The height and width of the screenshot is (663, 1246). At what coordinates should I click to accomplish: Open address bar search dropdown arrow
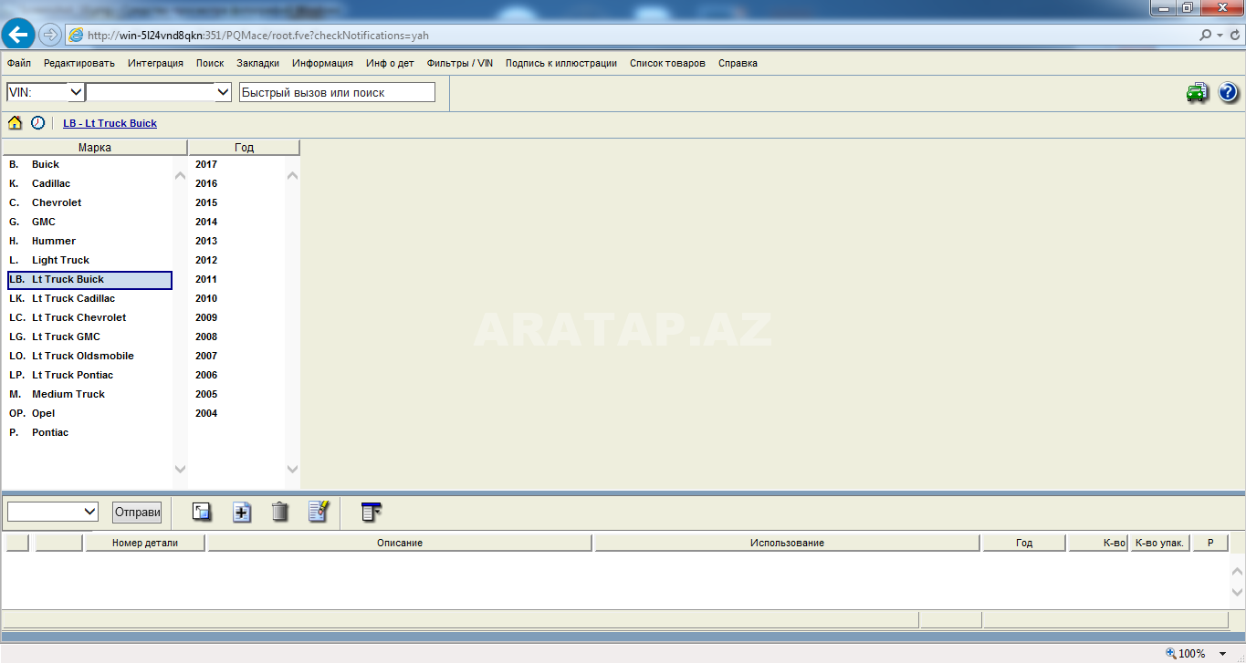[1220, 35]
